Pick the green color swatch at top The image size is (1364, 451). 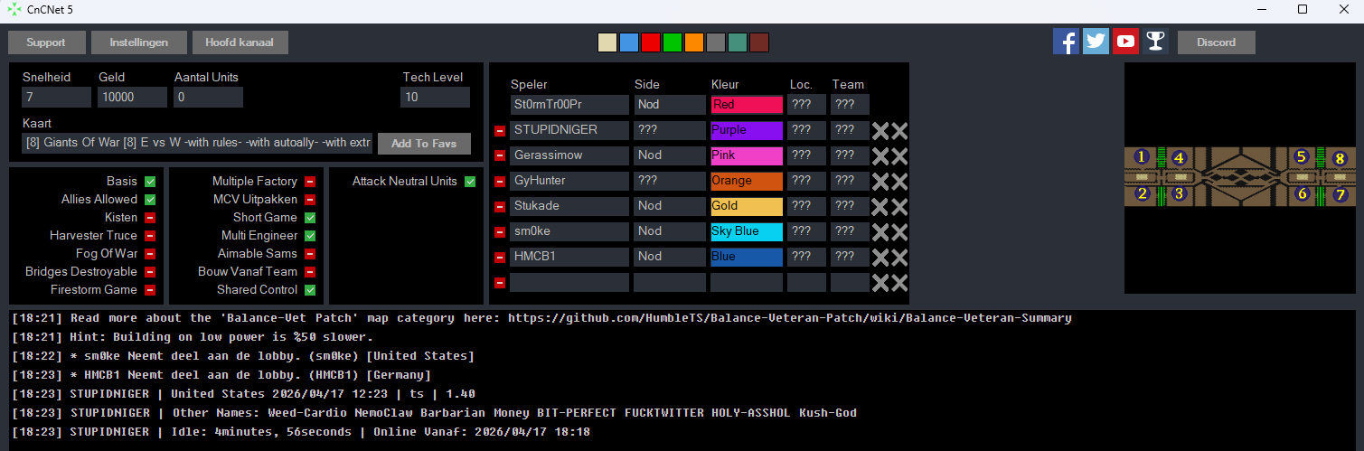[x=673, y=42]
